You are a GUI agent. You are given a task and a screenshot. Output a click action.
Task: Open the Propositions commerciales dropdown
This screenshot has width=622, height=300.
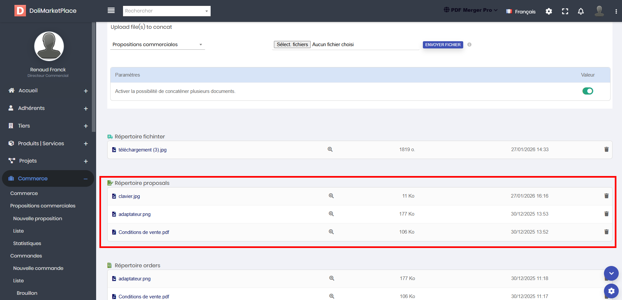(x=157, y=44)
